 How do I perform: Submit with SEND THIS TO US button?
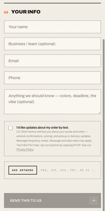tap(52, 201)
